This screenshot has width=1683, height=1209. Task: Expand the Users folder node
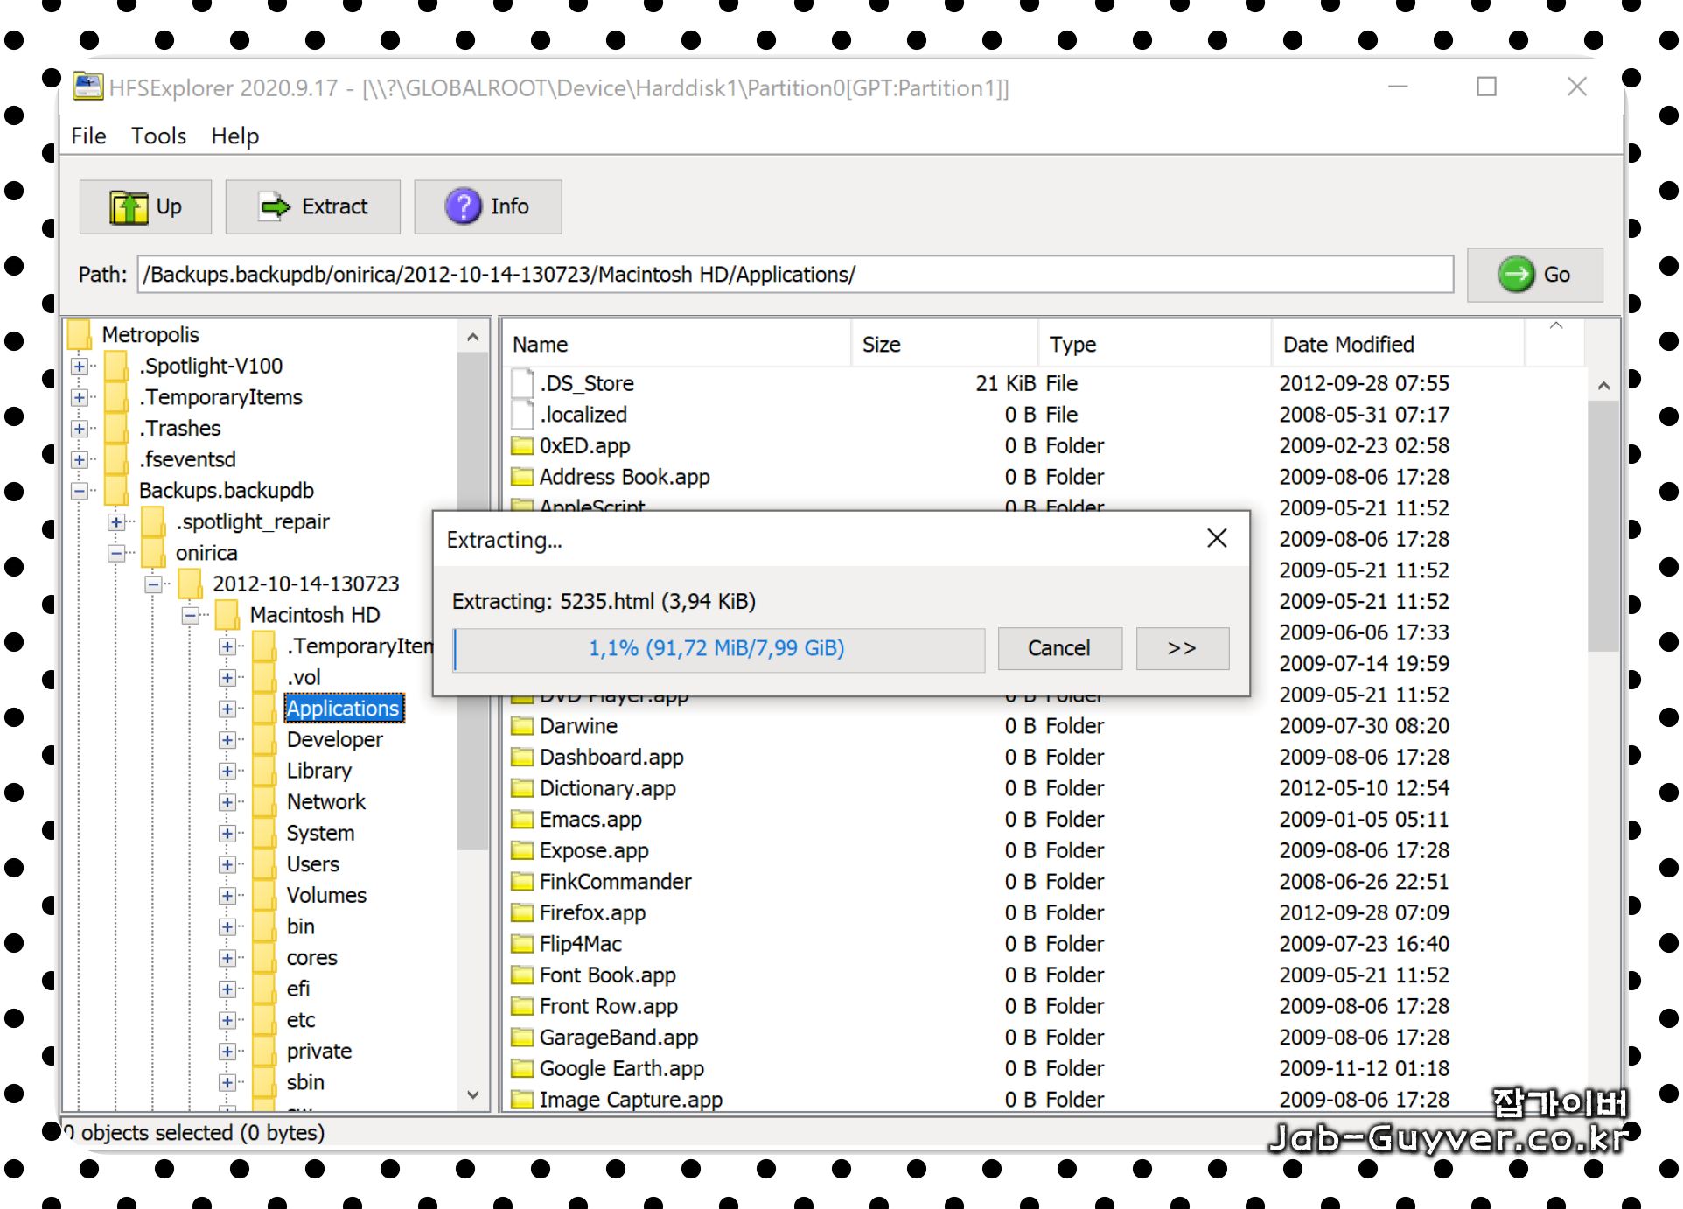click(227, 864)
